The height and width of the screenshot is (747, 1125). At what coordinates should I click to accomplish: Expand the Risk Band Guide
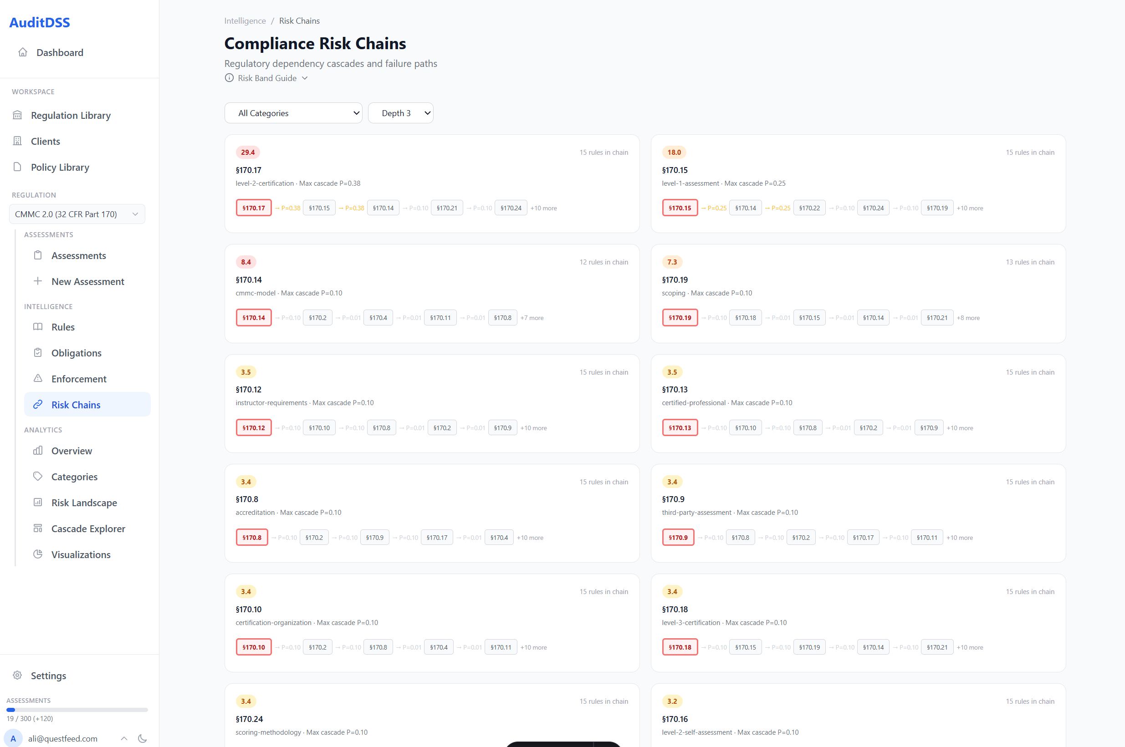(x=266, y=78)
